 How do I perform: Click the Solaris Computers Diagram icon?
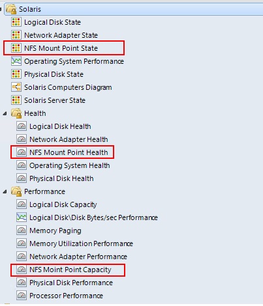[16, 87]
